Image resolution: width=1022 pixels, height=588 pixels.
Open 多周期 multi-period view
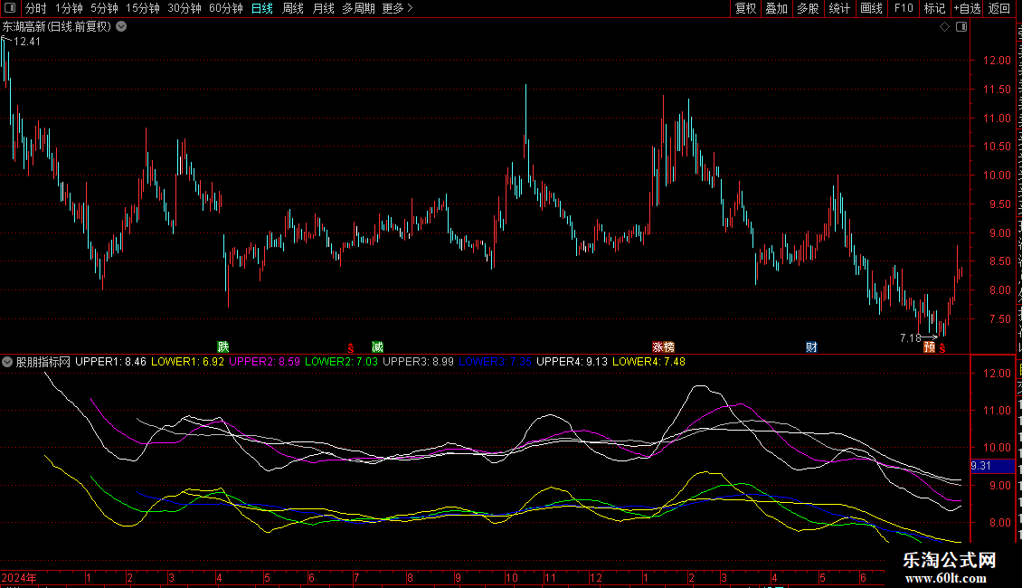click(358, 8)
